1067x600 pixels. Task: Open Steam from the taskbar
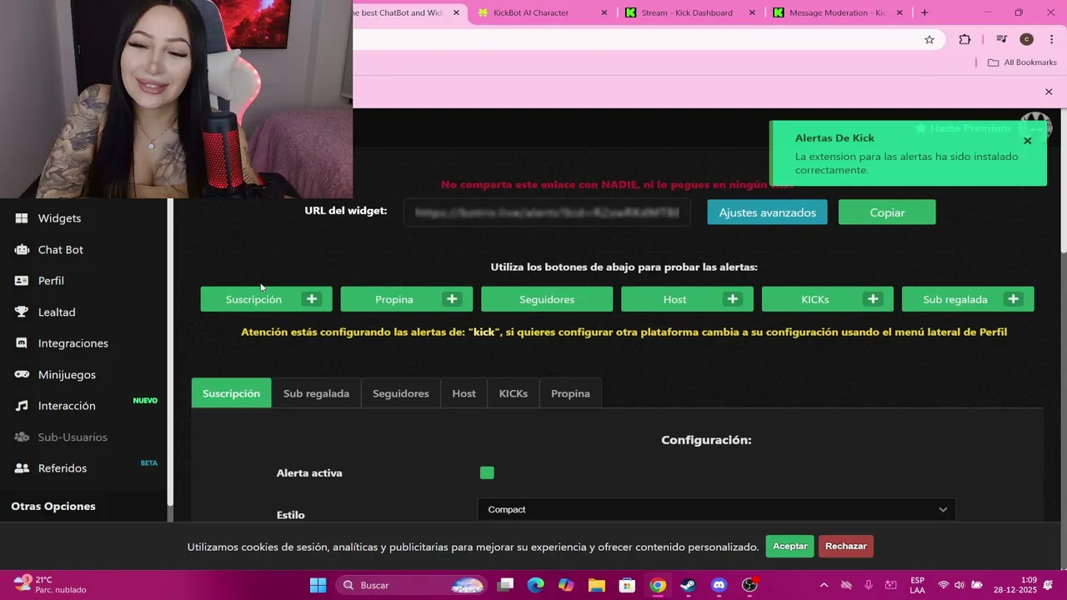[689, 585]
